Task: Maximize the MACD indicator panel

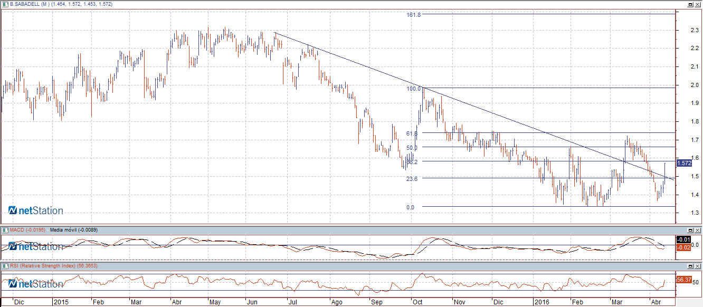Action: [690, 231]
